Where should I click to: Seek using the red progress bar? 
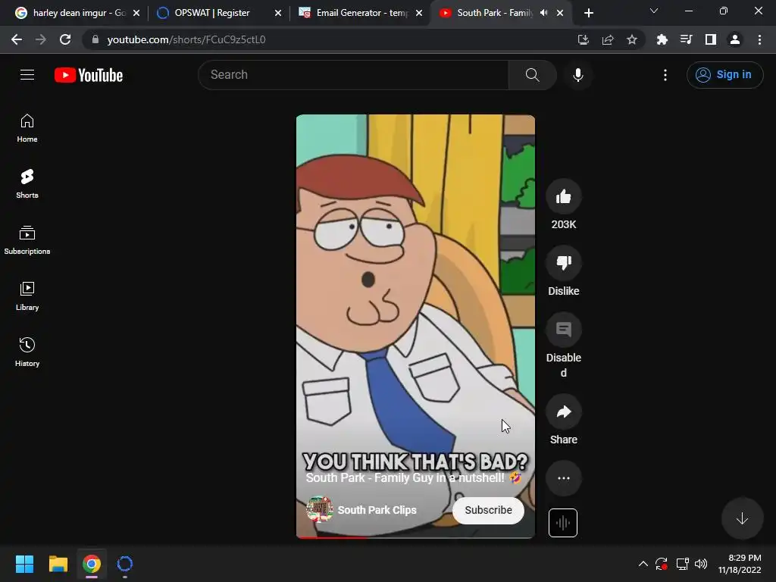pos(415,537)
